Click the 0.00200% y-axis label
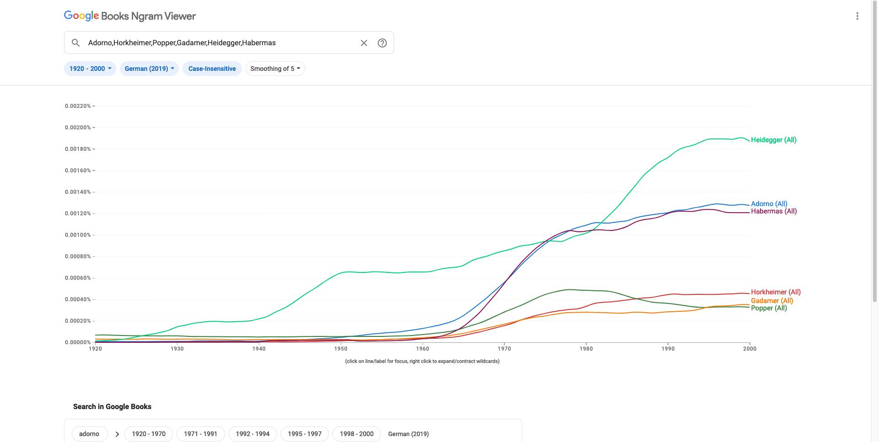The height and width of the screenshot is (442, 878). tap(78, 128)
